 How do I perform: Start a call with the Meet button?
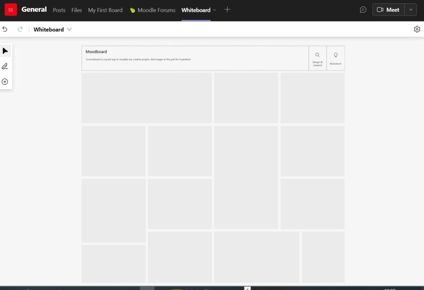click(388, 9)
